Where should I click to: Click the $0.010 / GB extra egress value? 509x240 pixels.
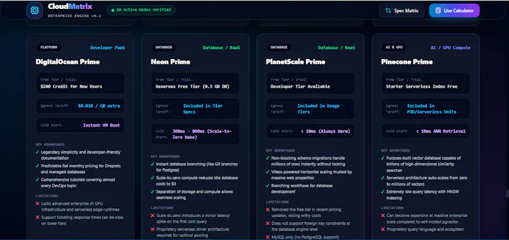(99, 106)
